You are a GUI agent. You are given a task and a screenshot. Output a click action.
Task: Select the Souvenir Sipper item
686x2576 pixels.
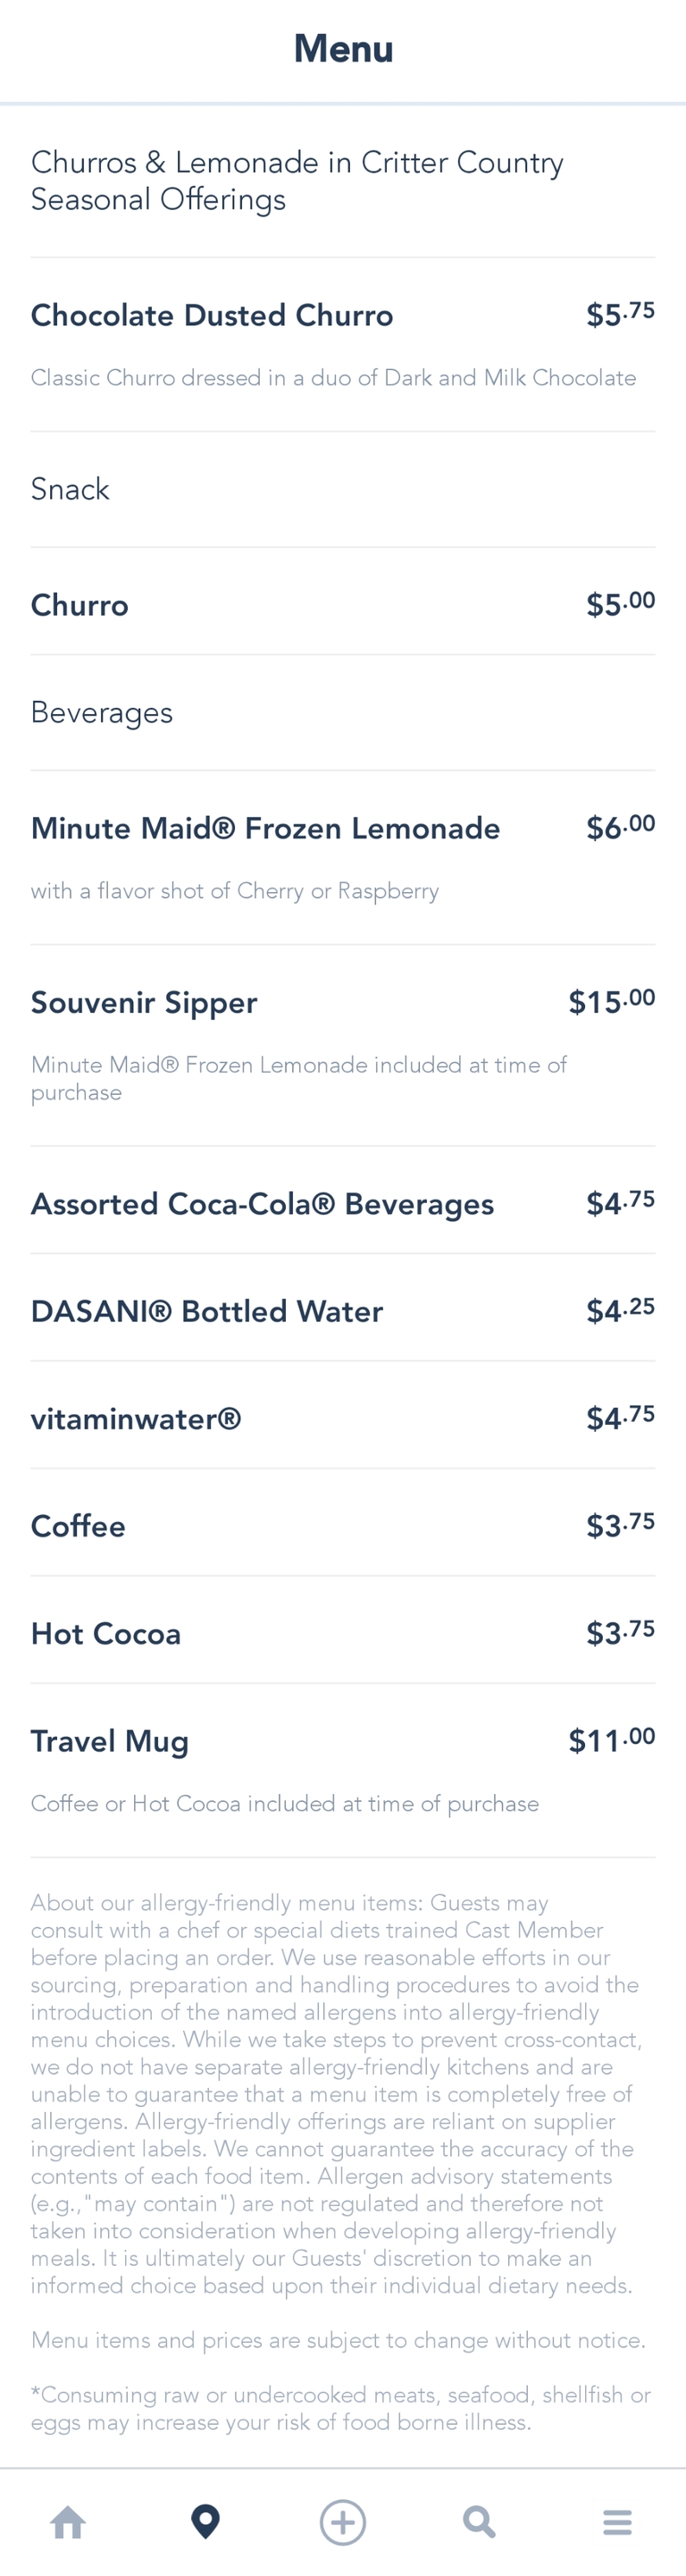144,1002
